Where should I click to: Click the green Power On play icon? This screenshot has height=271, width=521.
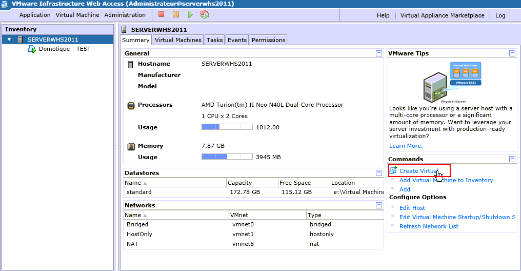(x=190, y=14)
